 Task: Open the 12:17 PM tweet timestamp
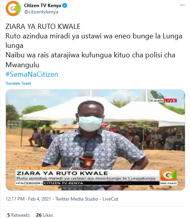point(15,199)
